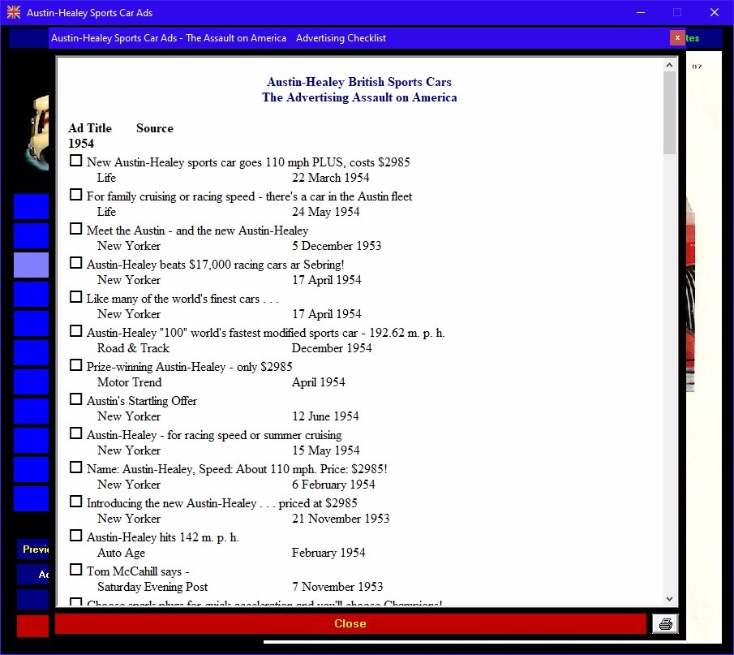Image resolution: width=734 pixels, height=655 pixels.
Task: Check 'Introducing the new Austin-Healey' box
Action: (x=75, y=502)
